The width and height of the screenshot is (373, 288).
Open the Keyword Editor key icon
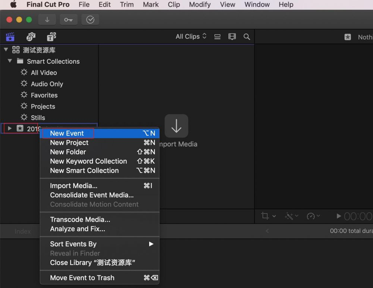[69, 20]
